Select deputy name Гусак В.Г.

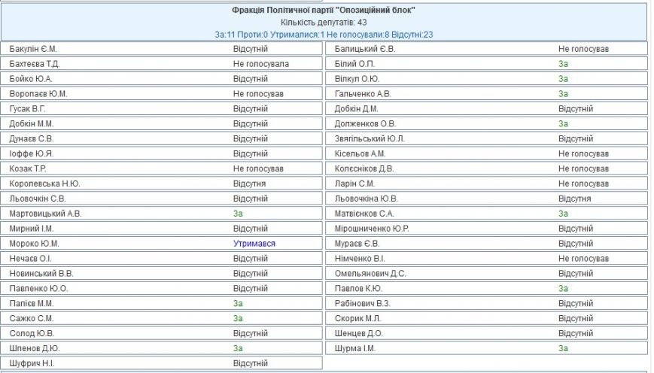tap(27, 109)
